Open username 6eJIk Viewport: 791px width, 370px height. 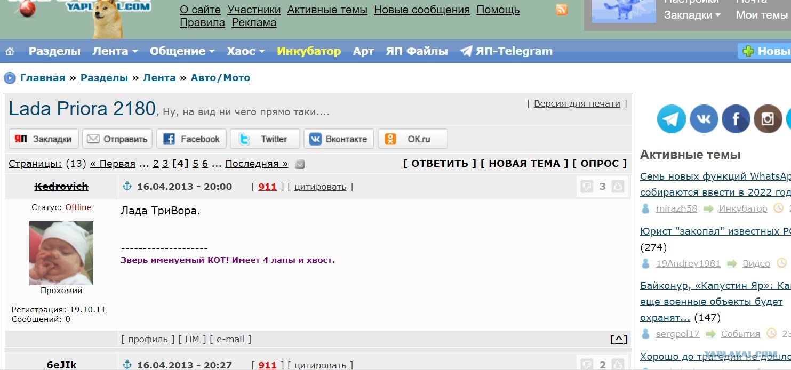[61, 365]
